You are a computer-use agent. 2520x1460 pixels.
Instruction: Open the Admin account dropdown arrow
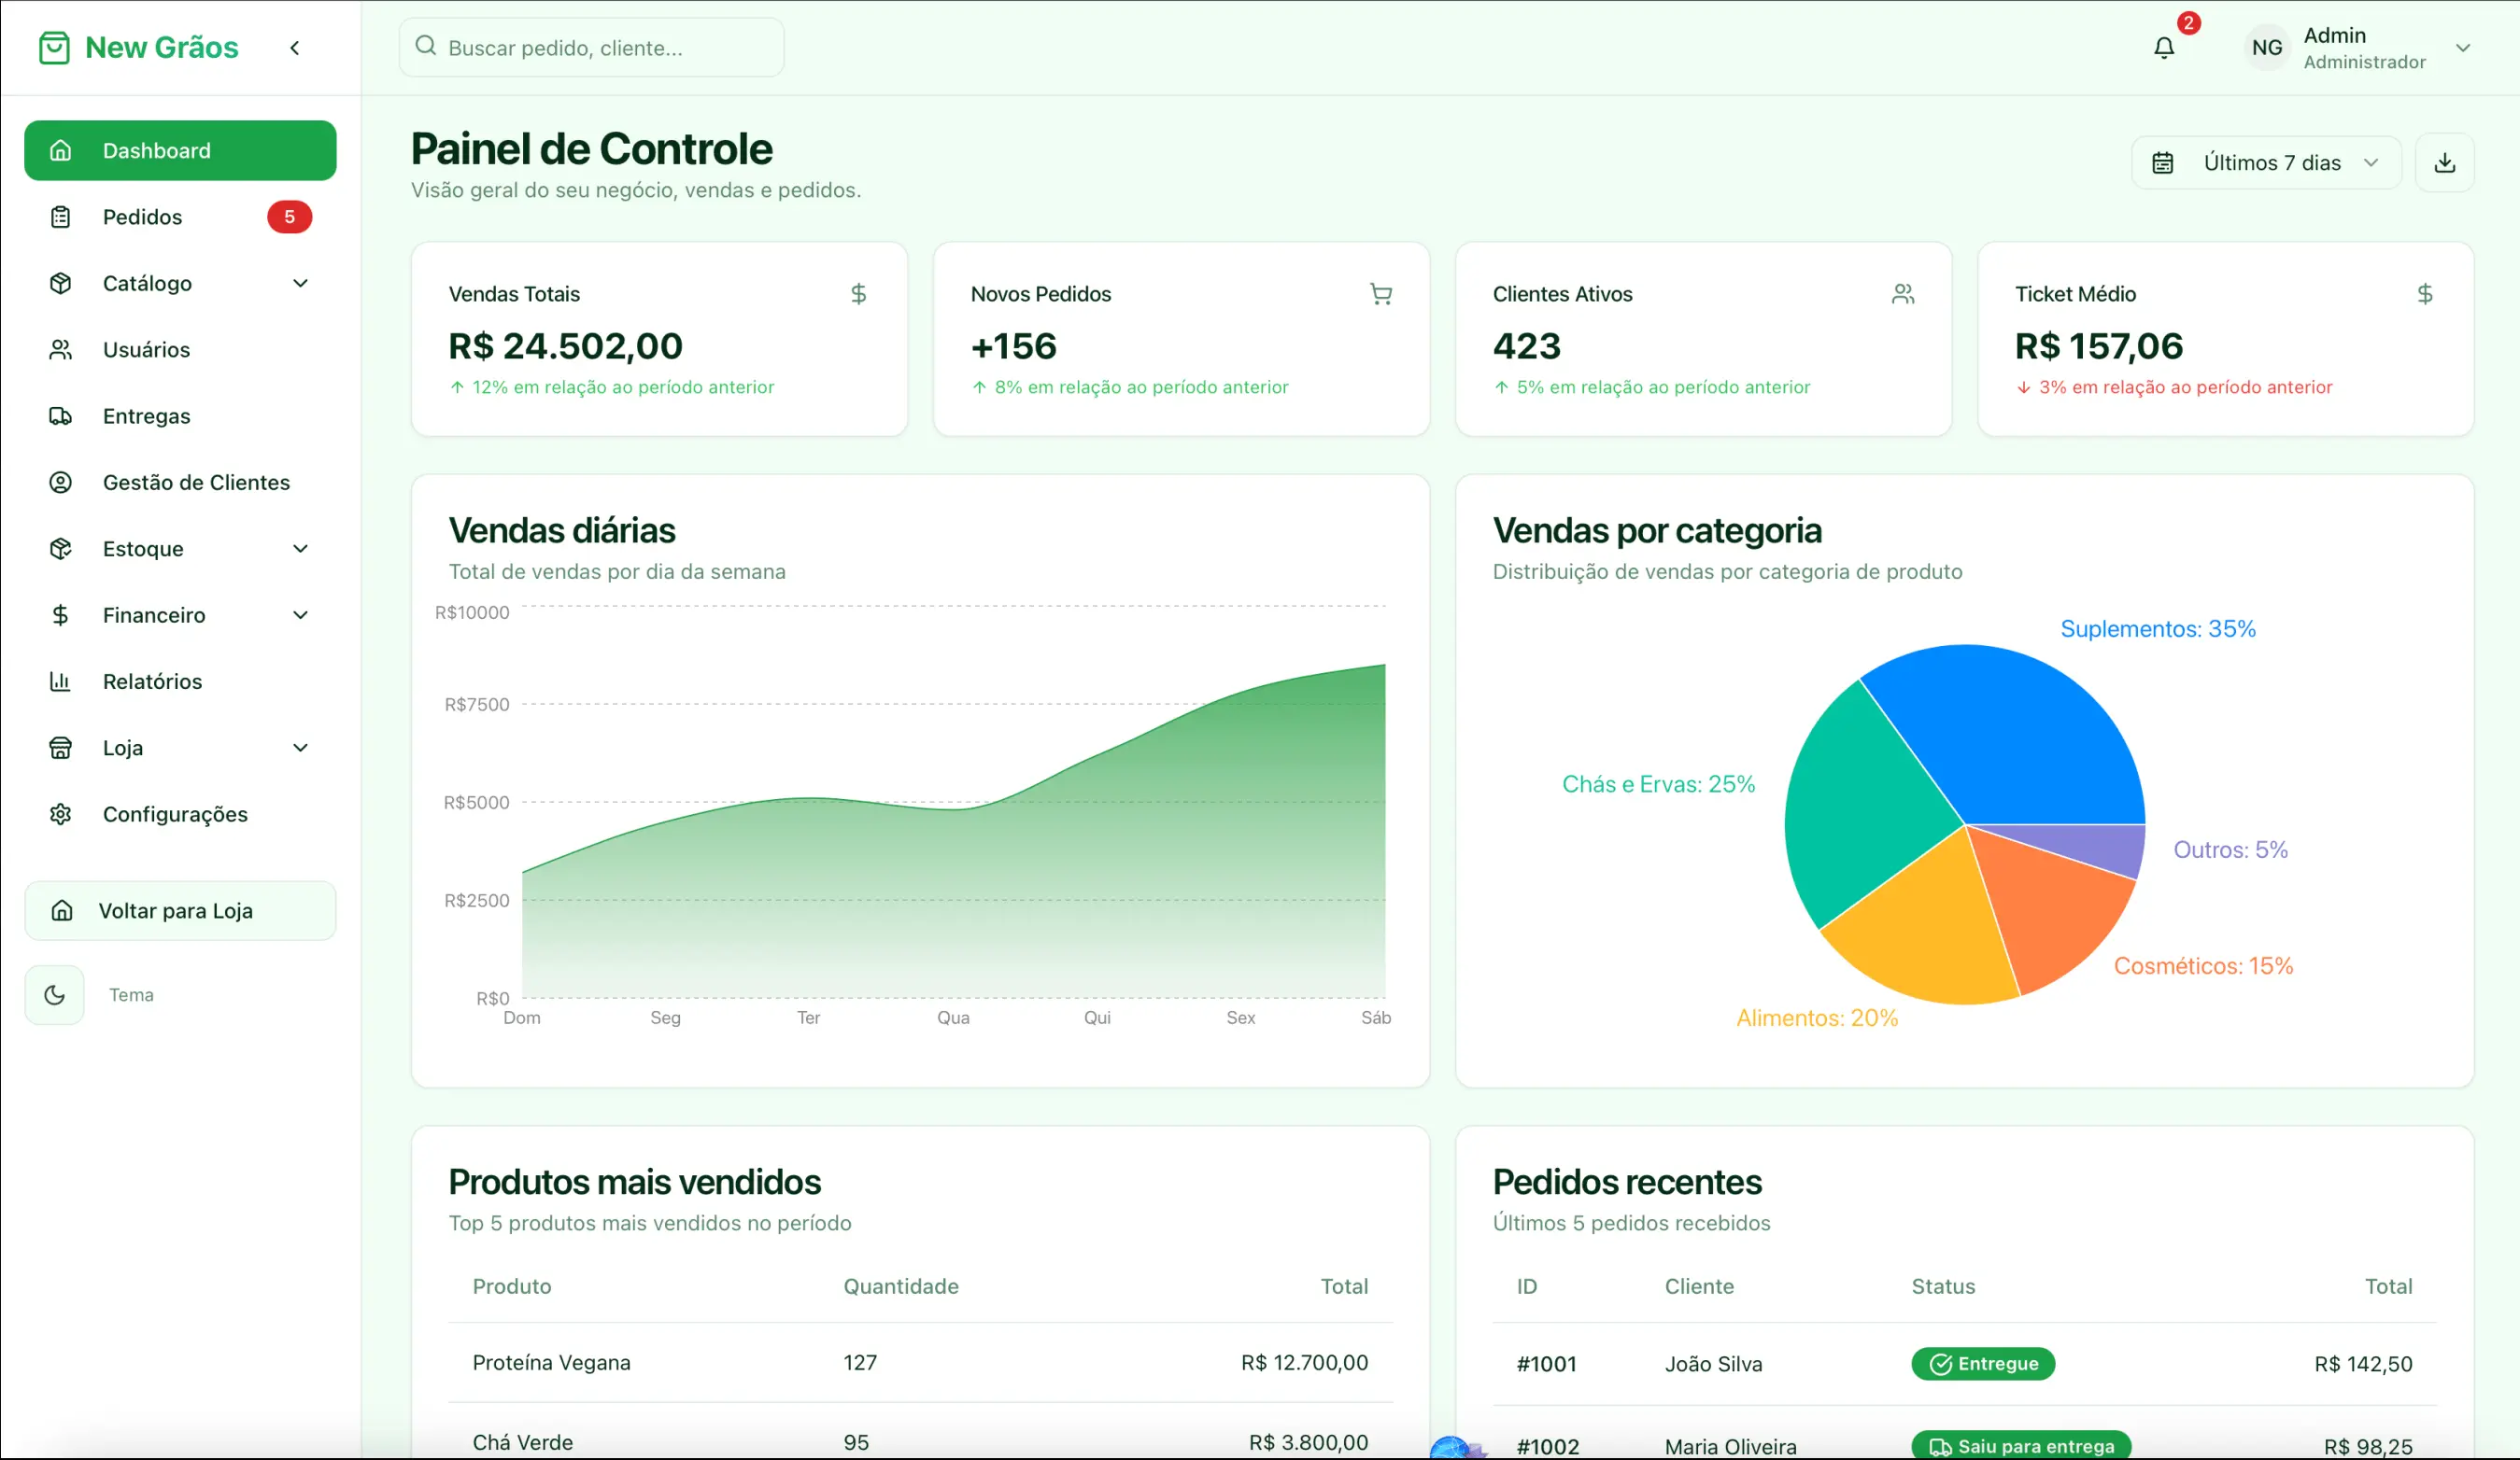tap(2462, 48)
